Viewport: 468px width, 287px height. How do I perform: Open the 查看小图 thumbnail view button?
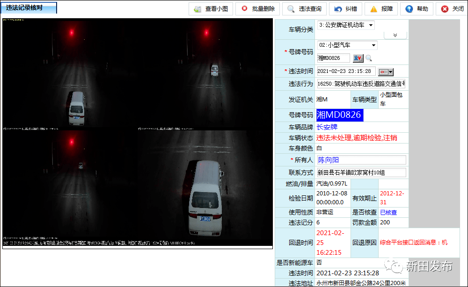tap(211, 9)
